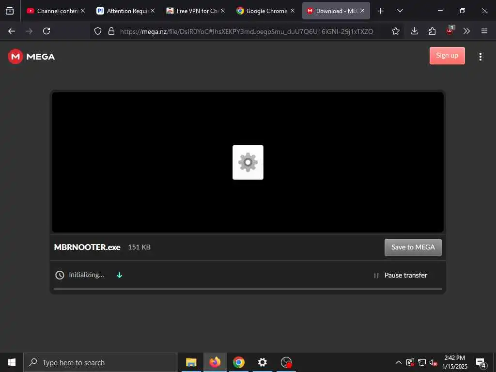Close the Channel content tab
The width and height of the screenshot is (496, 372).
tap(83, 11)
